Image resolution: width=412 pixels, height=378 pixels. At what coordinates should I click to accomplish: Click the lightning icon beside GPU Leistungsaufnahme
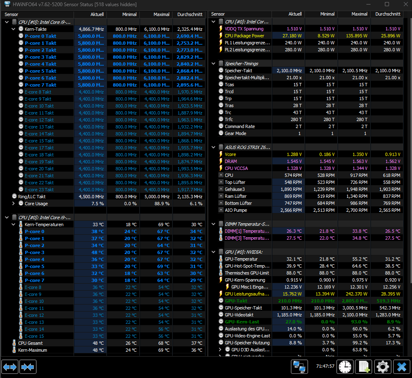pyautogui.click(x=221, y=294)
